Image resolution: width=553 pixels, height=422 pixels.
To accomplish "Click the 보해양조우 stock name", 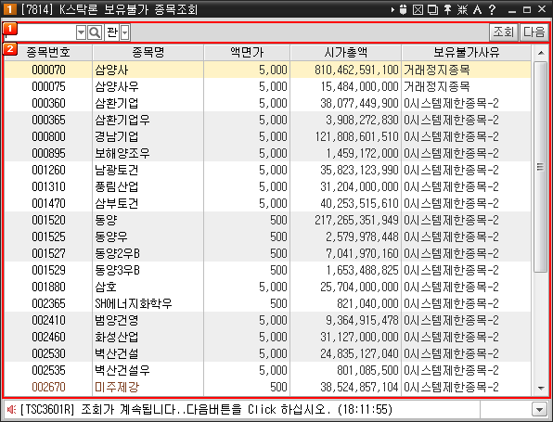I will [122, 153].
